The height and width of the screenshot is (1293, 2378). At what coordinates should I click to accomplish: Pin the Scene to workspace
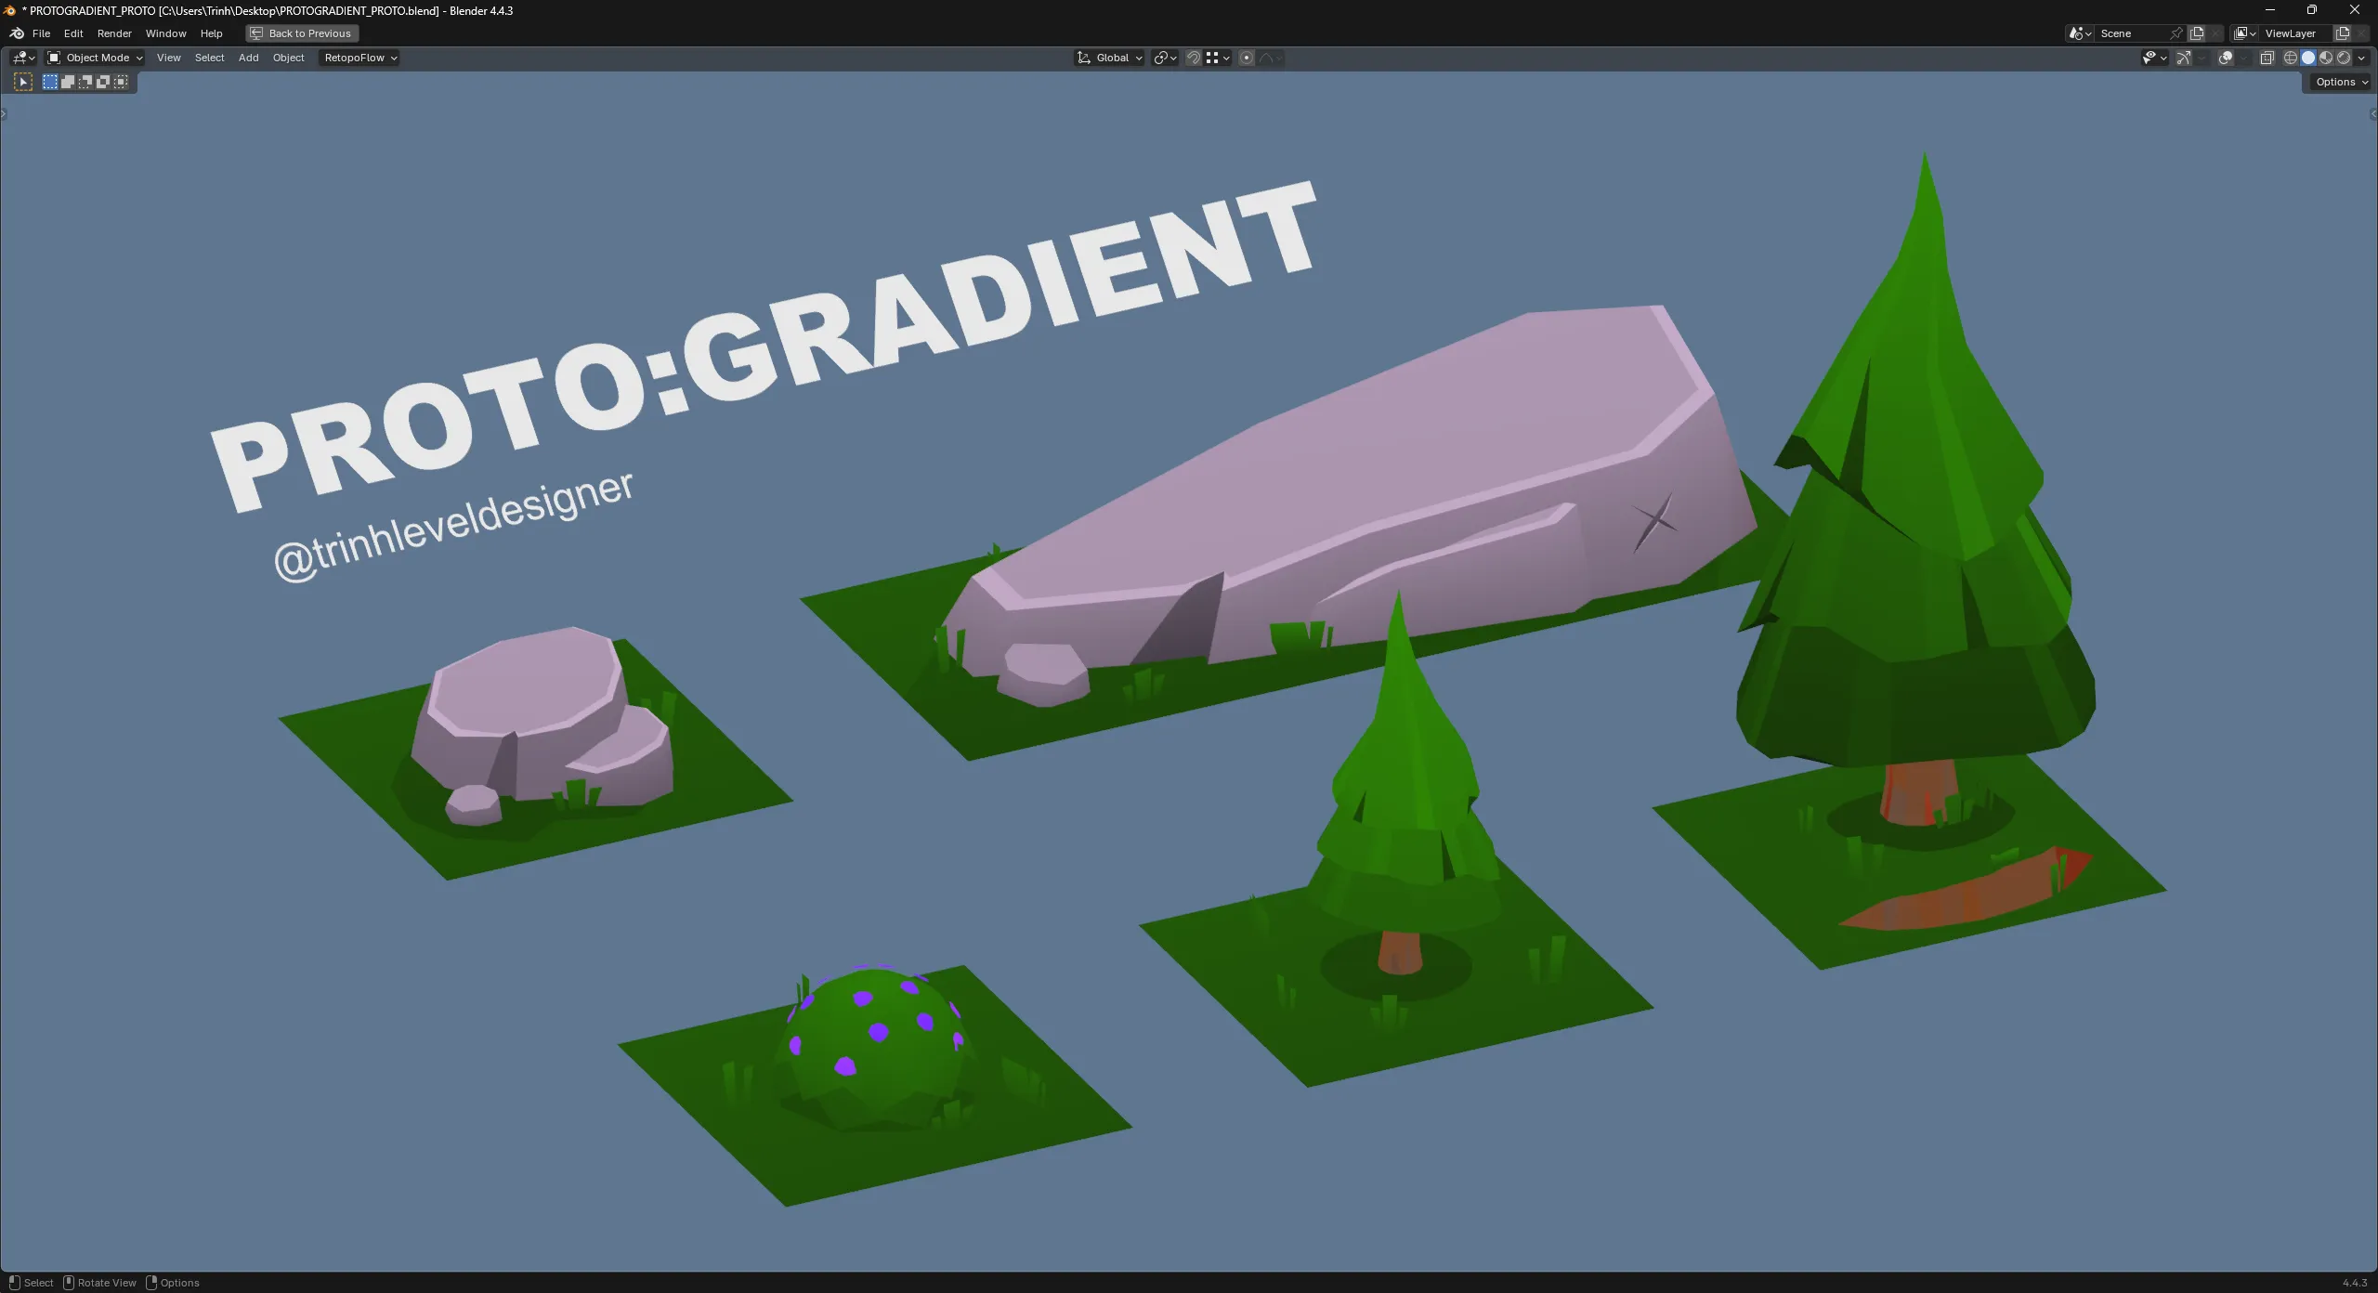[2175, 33]
